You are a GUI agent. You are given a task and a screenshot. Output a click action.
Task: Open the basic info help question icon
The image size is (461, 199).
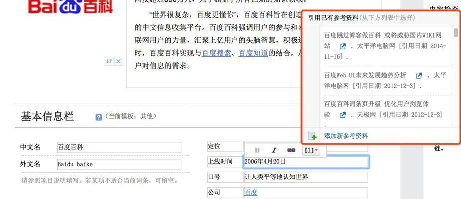point(99,117)
